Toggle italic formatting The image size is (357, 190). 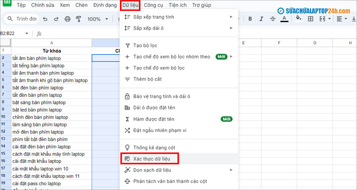point(261,19)
